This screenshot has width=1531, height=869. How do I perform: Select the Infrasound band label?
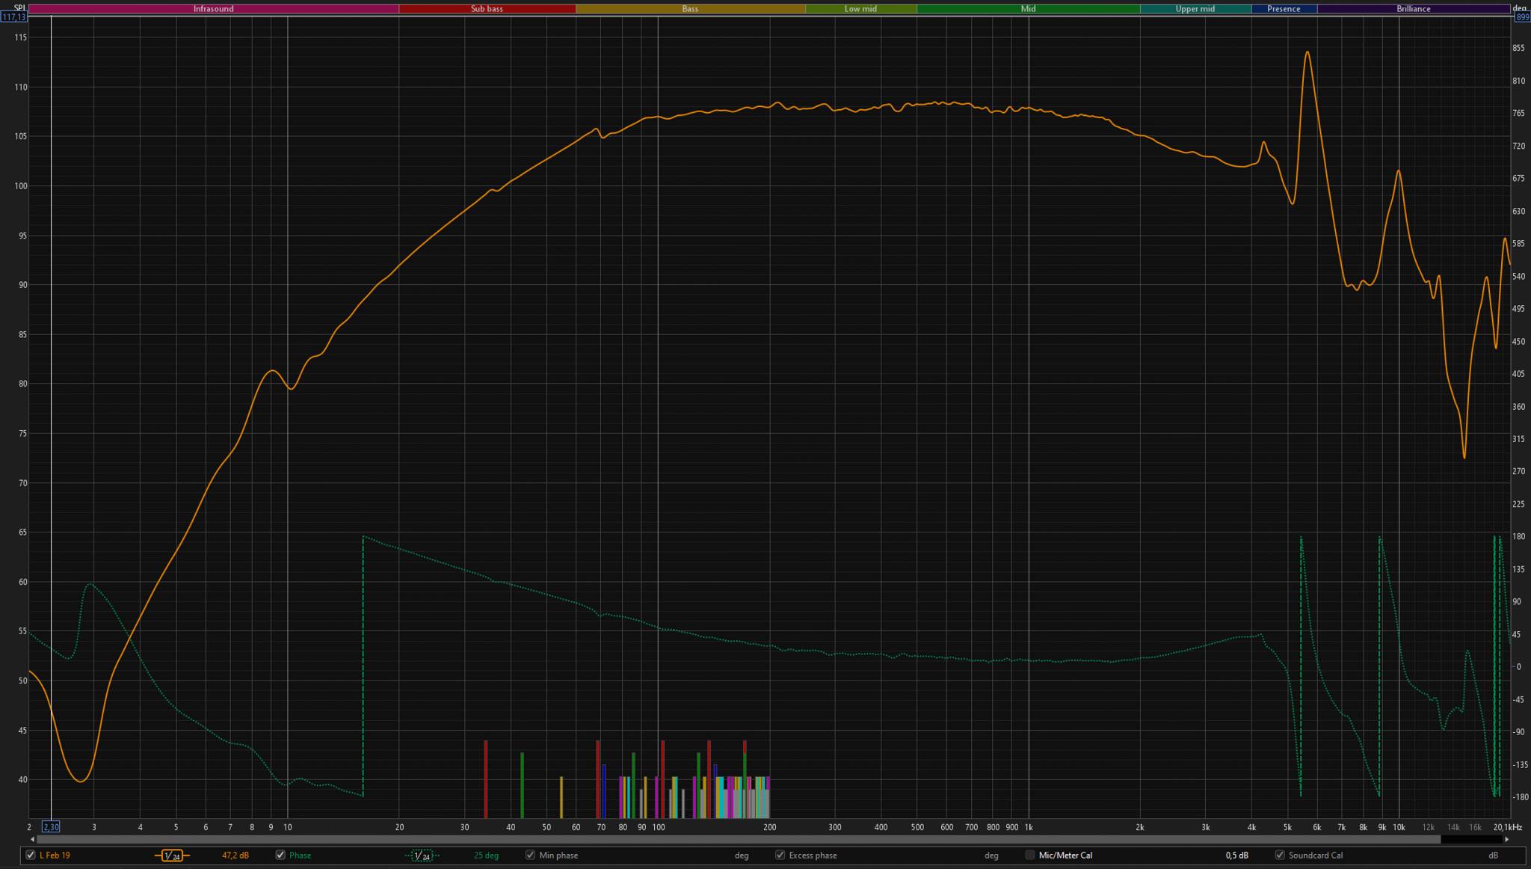click(x=213, y=9)
